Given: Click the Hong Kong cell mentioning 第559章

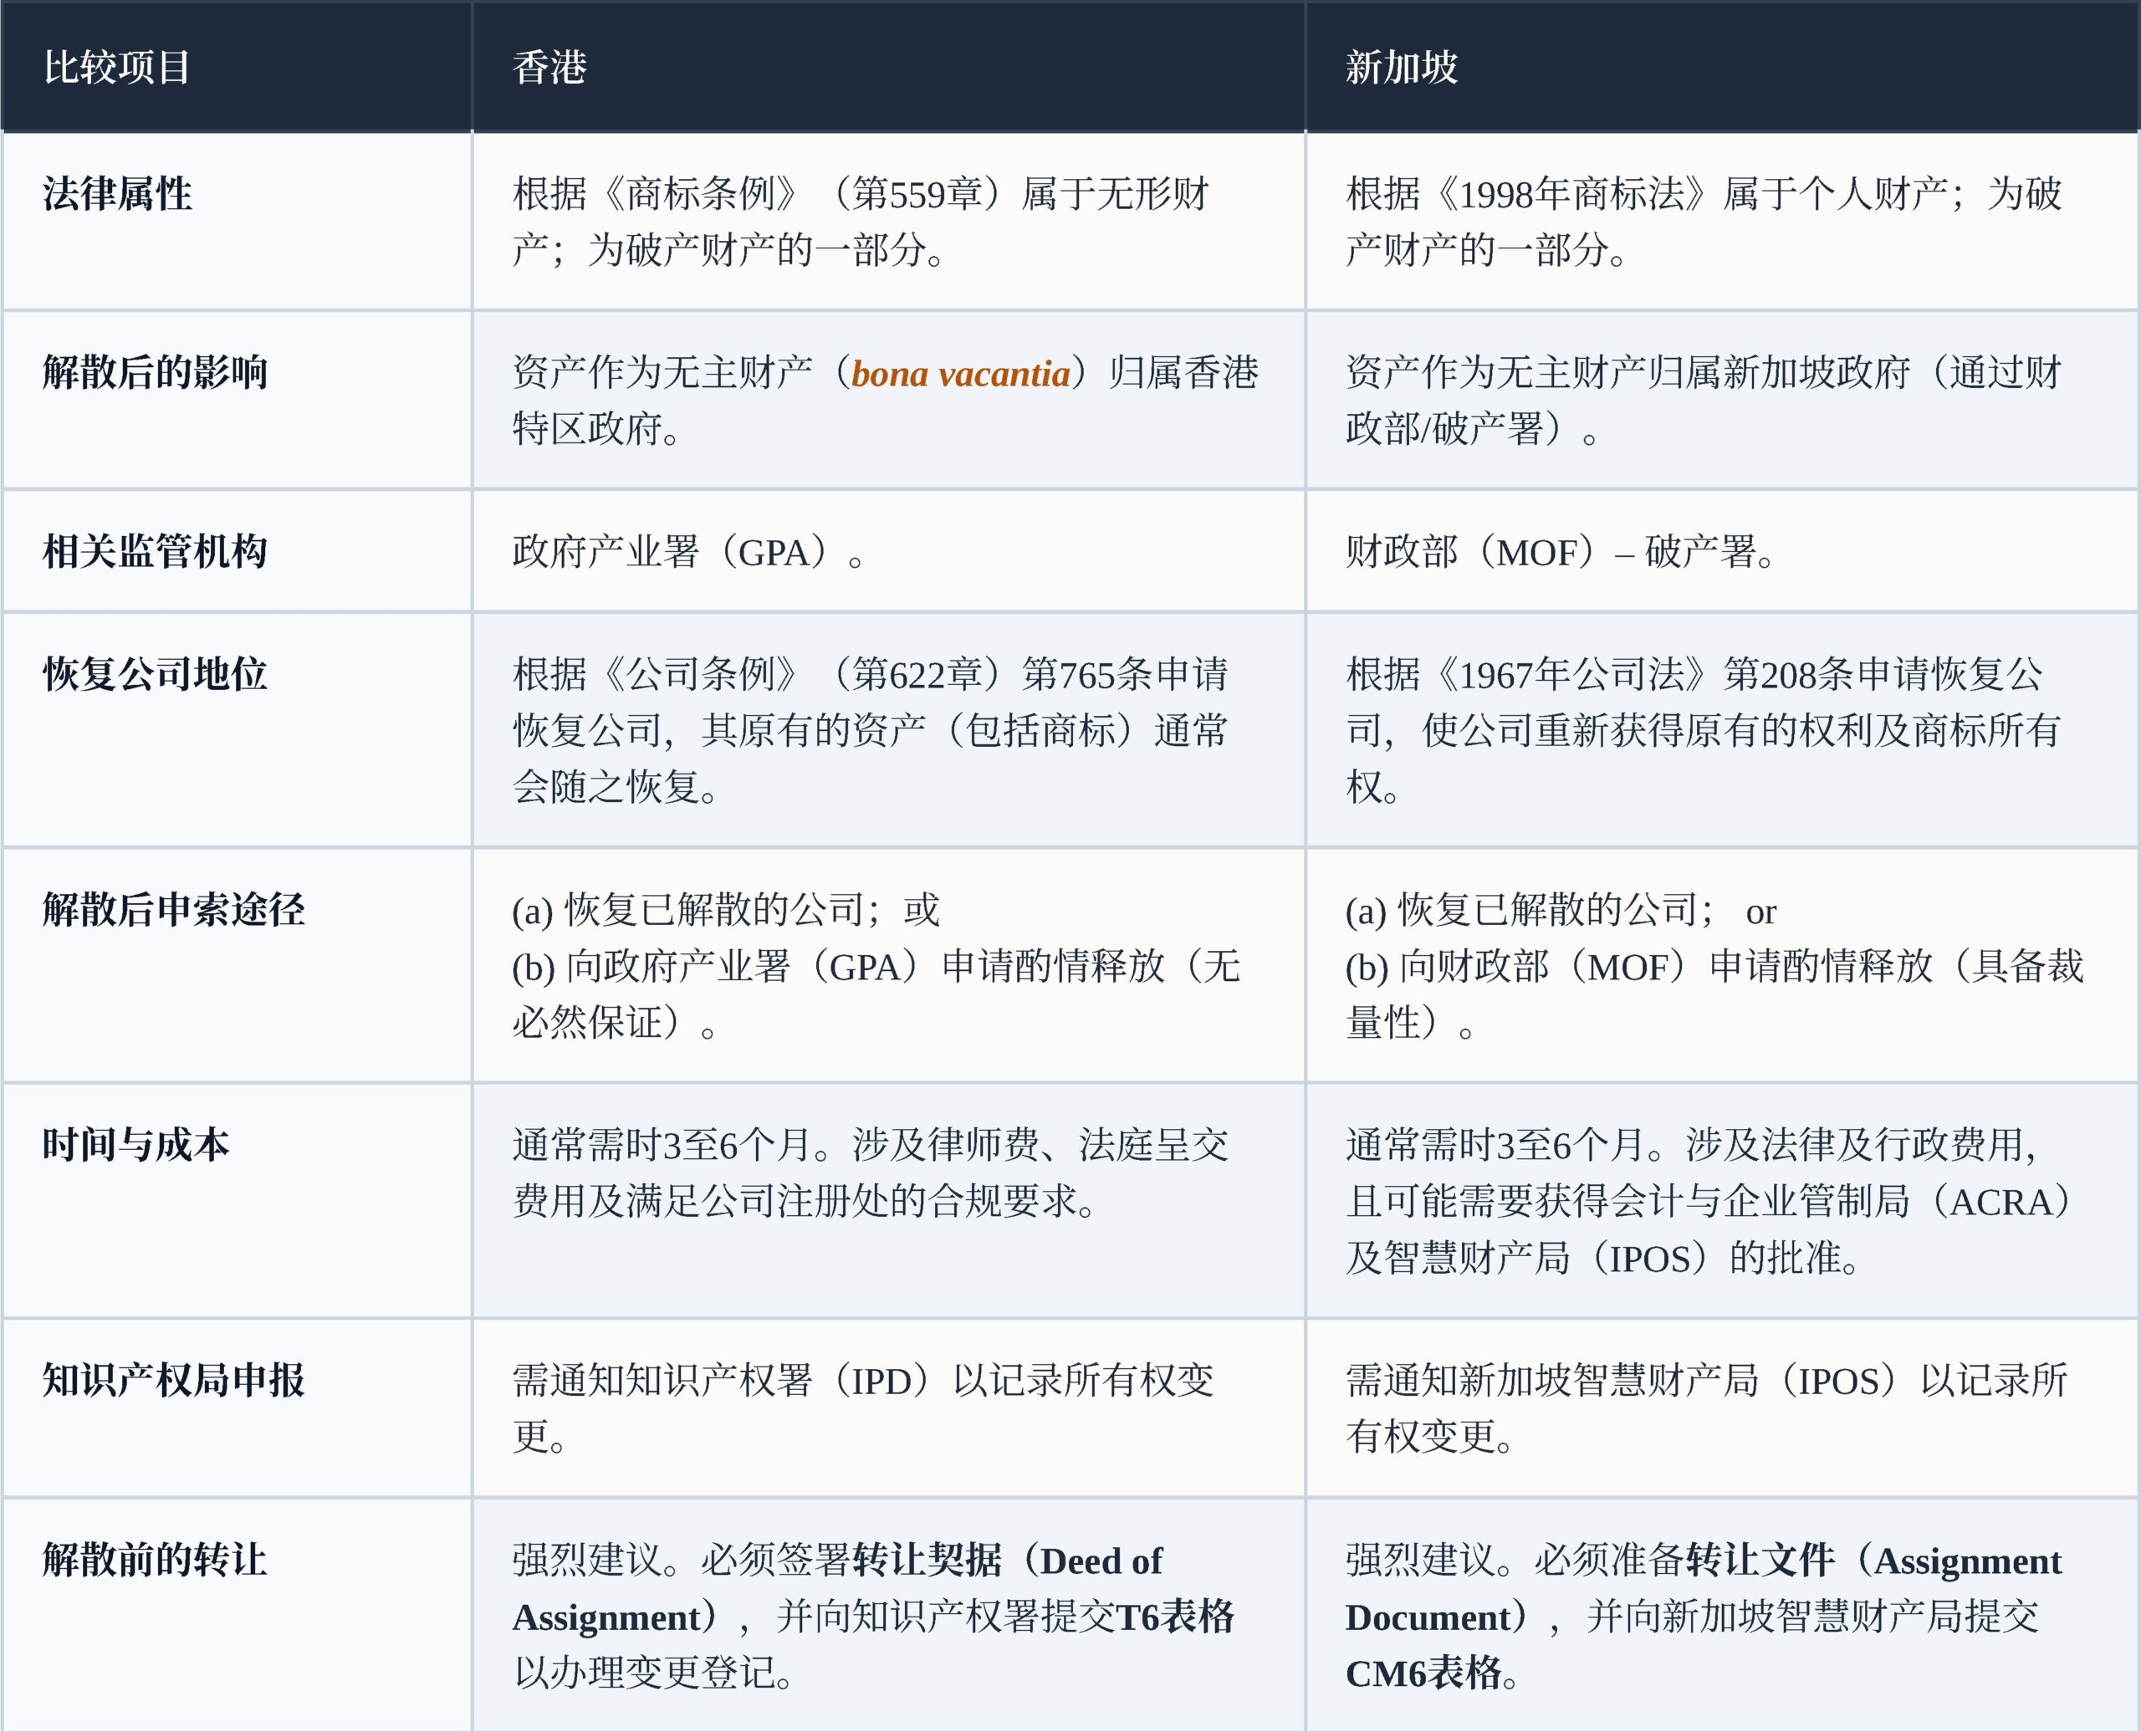Looking at the screenshot, I should [888, 222].
